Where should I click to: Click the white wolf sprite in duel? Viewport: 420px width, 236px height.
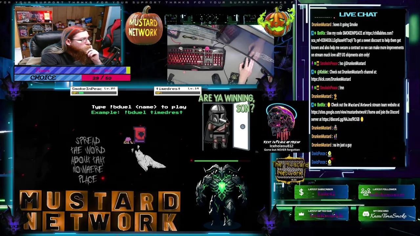(x=148, y=159)
